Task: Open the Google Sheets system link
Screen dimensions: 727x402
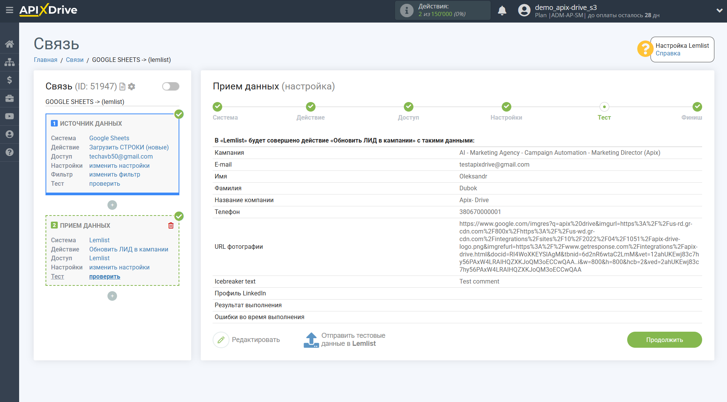Action: (109, 138)
